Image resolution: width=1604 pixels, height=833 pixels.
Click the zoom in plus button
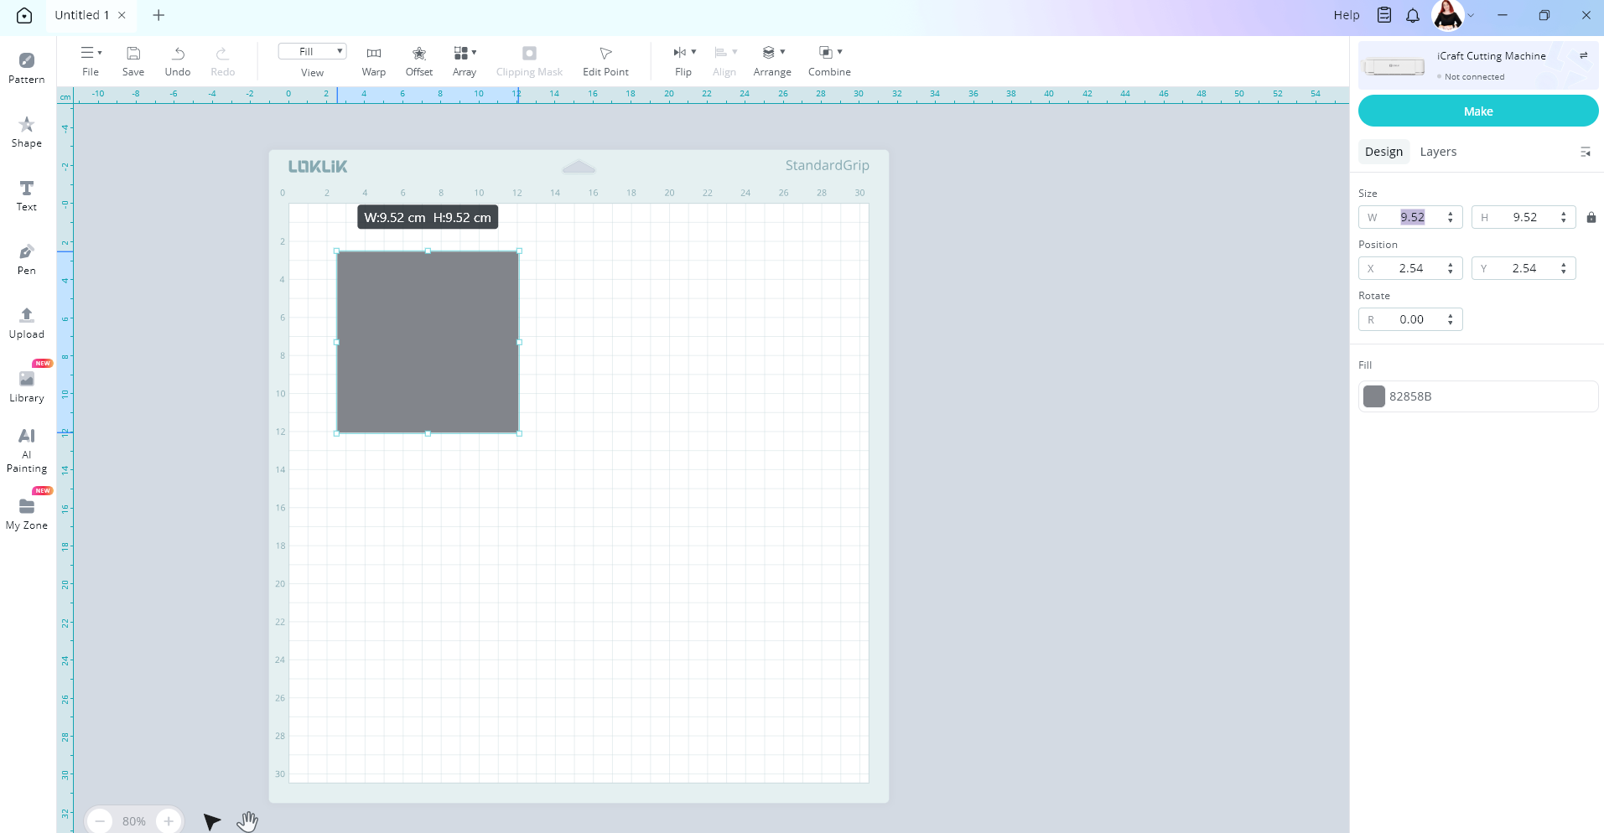pos(169,821)
